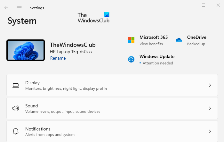
Task: Click the Sound speaker icon
Action: tap(16, 108)
